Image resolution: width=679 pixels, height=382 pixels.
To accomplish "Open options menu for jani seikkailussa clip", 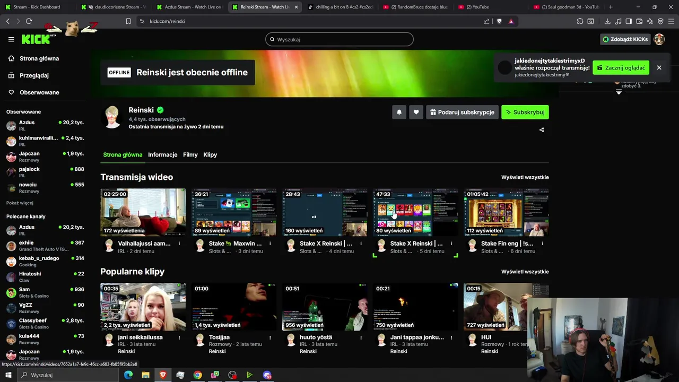I will click(x=179, y=337).
